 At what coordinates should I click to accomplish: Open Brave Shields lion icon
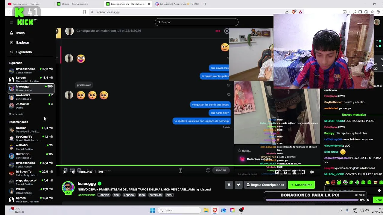tap(294, 12)
